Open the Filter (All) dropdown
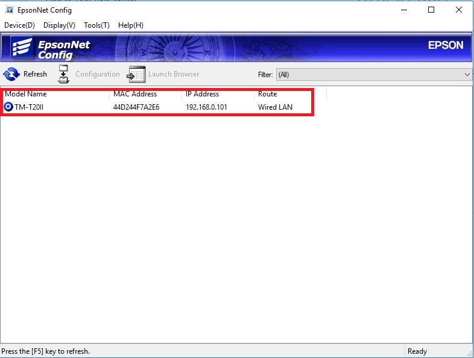This screenshot has width=474, height=358. (374, 74)
